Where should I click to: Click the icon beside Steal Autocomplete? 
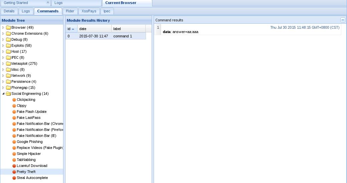pos(14,178)
